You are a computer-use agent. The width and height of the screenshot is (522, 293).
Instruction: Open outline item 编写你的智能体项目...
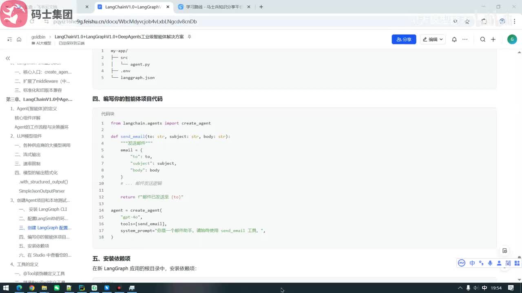[44, 237]
